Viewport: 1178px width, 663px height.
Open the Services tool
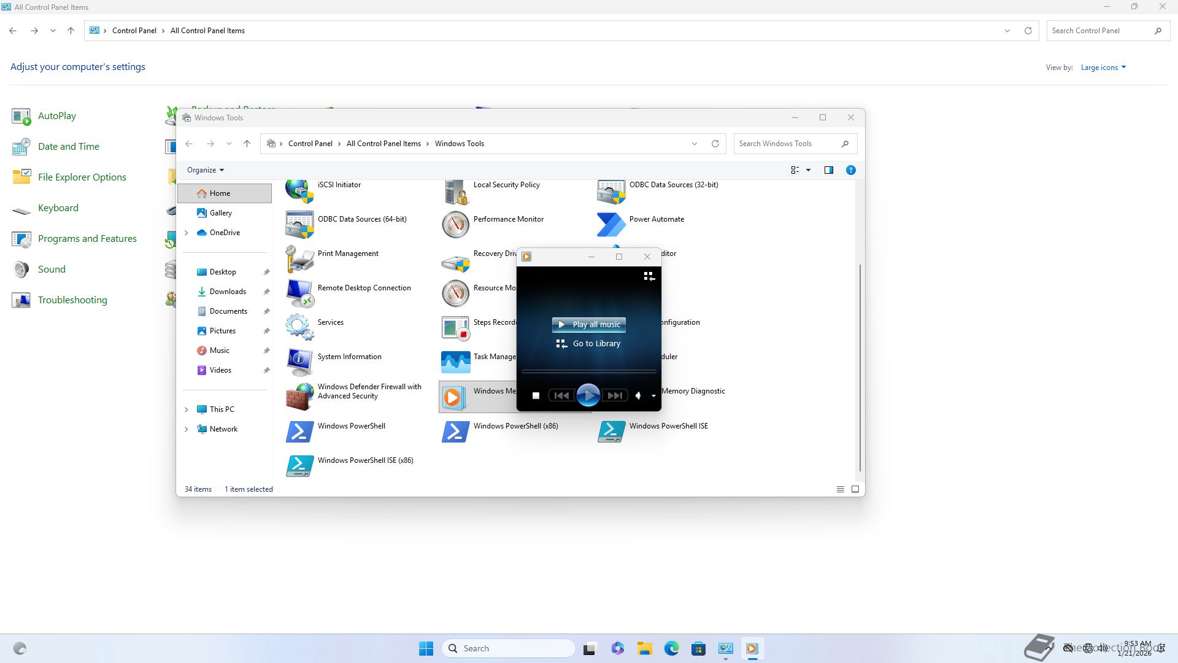(x=330, y=322)
